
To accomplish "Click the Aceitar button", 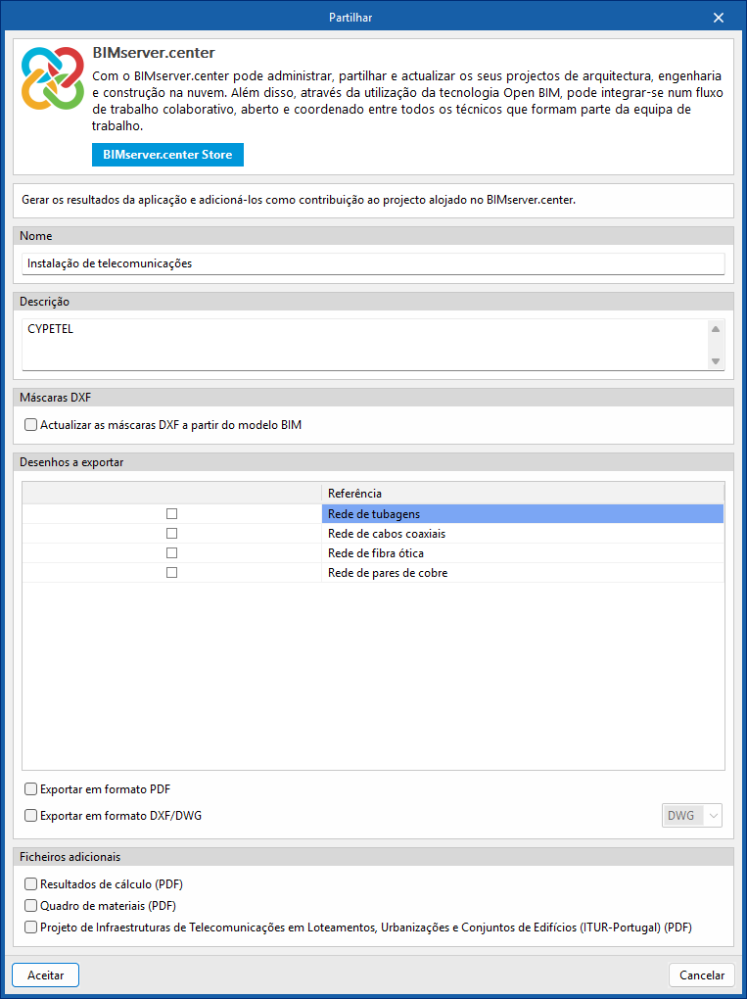I will [x=45, y=975].
